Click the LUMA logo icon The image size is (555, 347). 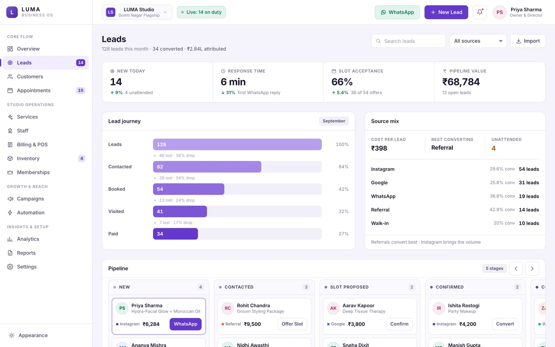[12, 12]
